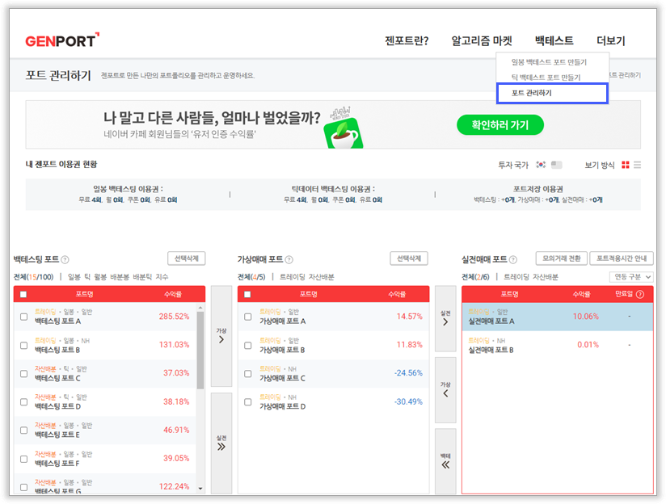The image size is (666, 504).
Task: Click help icon beside 실전매매 포트 heading
Action: tap(512, 260)
